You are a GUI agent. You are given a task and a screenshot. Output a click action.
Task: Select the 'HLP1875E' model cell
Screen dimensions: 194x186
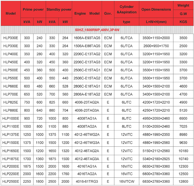point(11,159)
